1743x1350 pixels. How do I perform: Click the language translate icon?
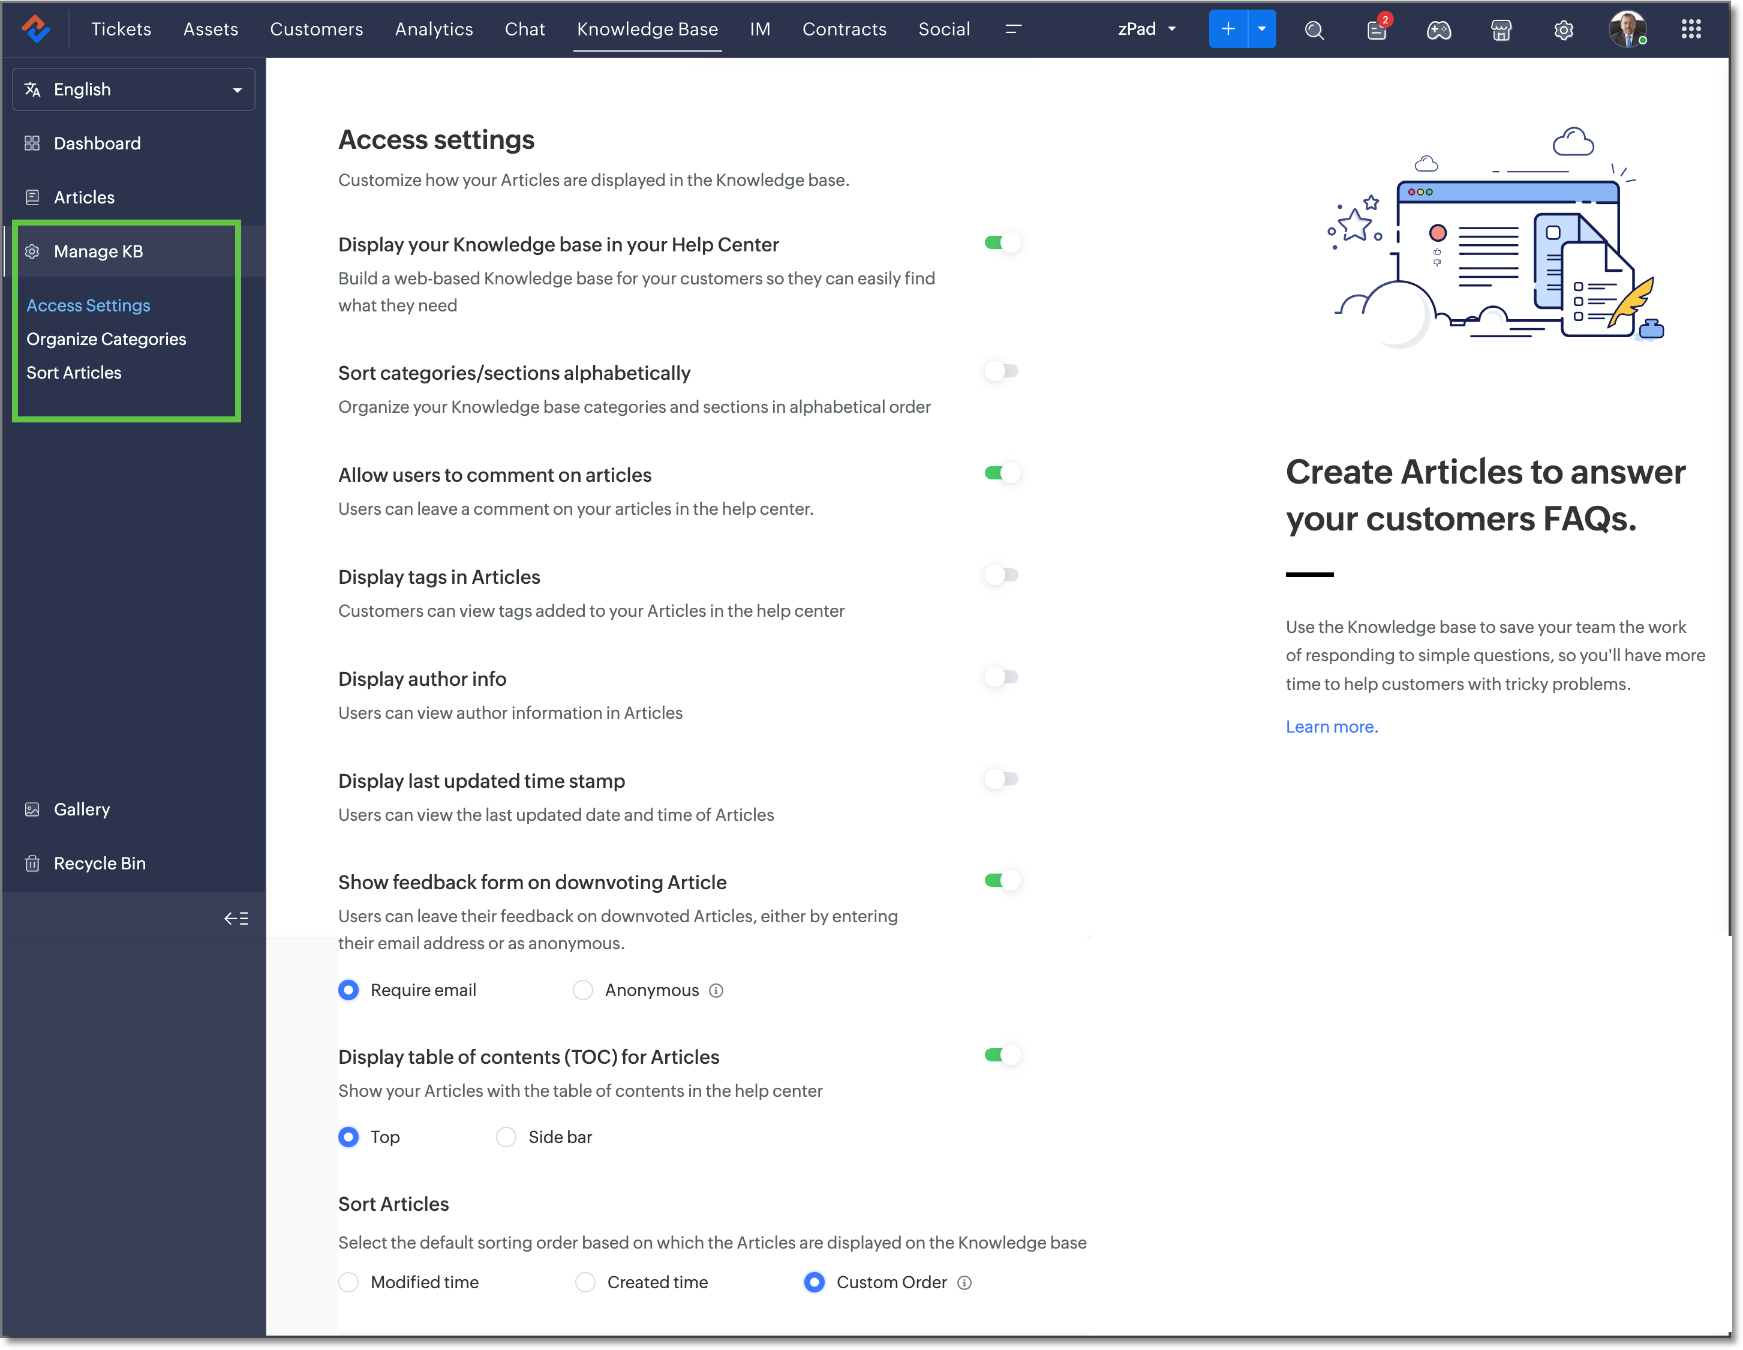[33, 89]
